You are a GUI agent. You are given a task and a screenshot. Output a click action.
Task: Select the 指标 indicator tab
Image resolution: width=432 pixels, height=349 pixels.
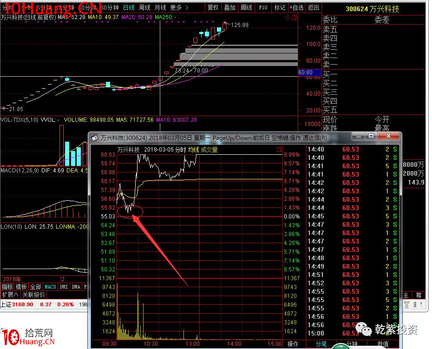[x=7, y=287]
